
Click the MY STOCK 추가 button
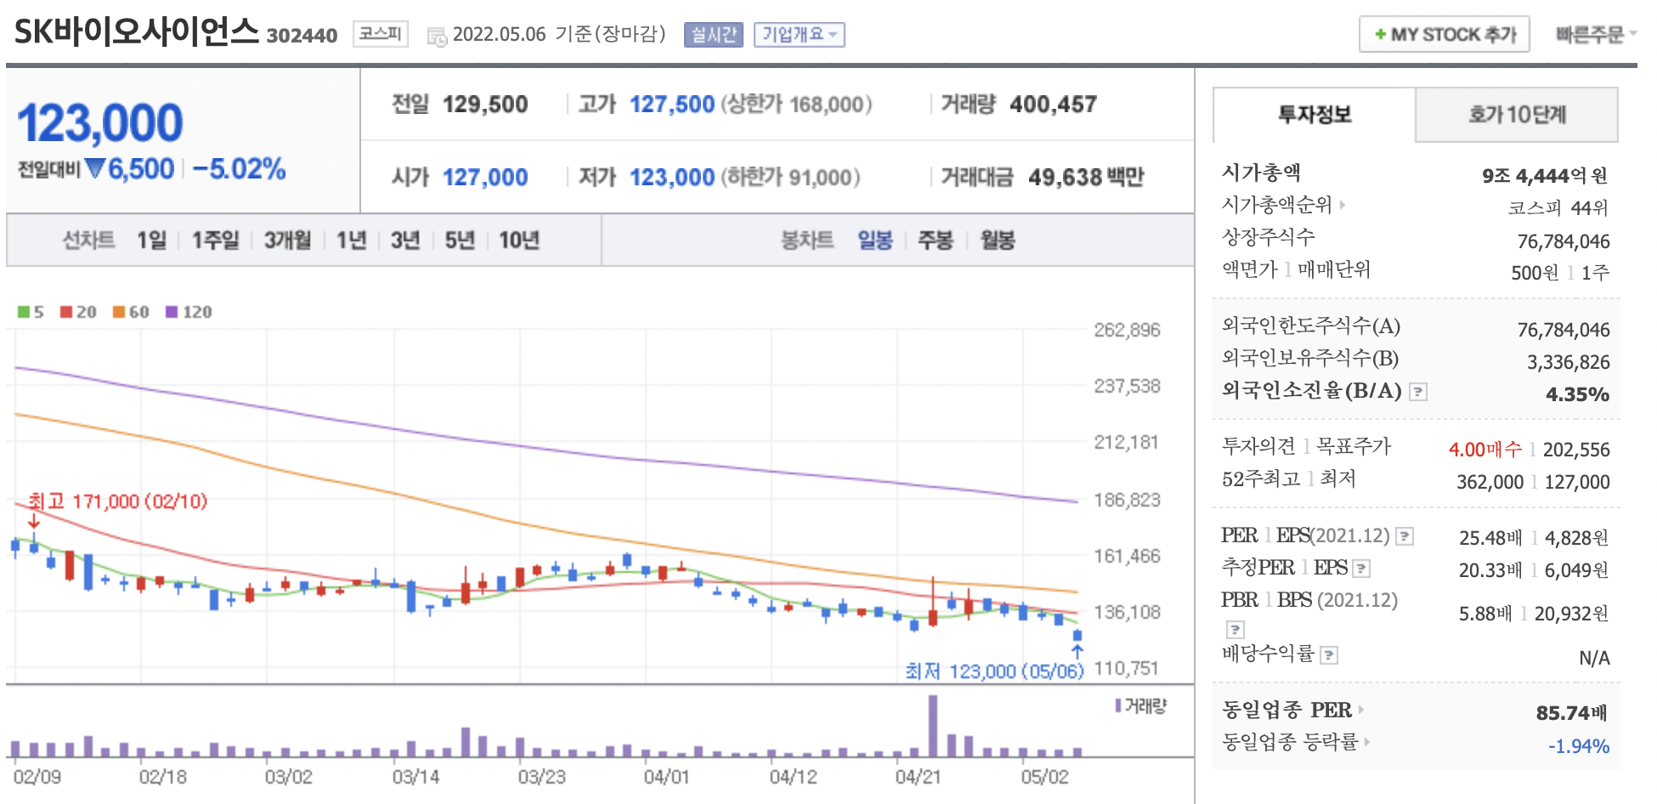[x=1445, y=35]
